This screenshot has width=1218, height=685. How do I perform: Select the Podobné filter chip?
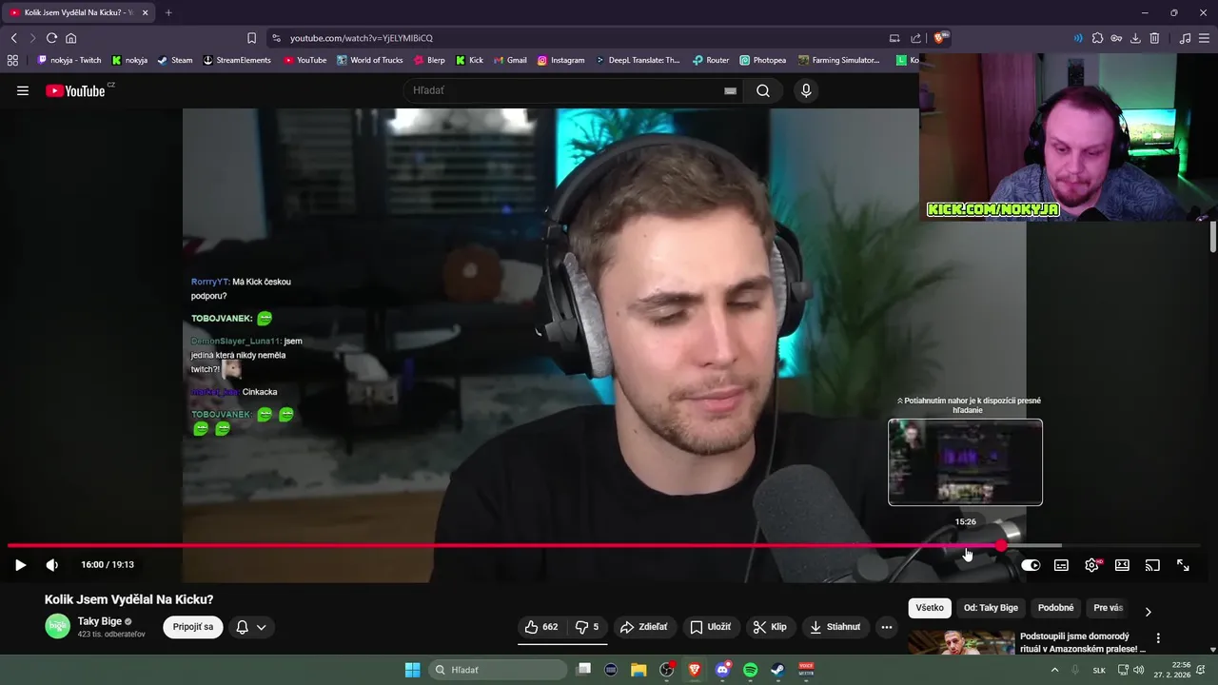[1055, 608]
